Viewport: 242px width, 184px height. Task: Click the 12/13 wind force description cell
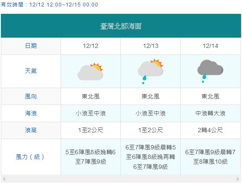click(x=151, y=157)
